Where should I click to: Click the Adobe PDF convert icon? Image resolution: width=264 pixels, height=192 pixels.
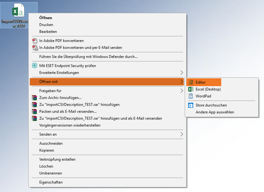35,41
